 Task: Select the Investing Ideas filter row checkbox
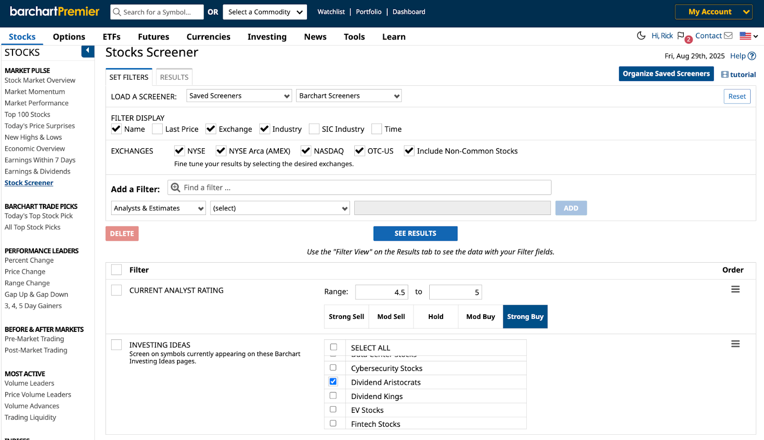point(116,345)
